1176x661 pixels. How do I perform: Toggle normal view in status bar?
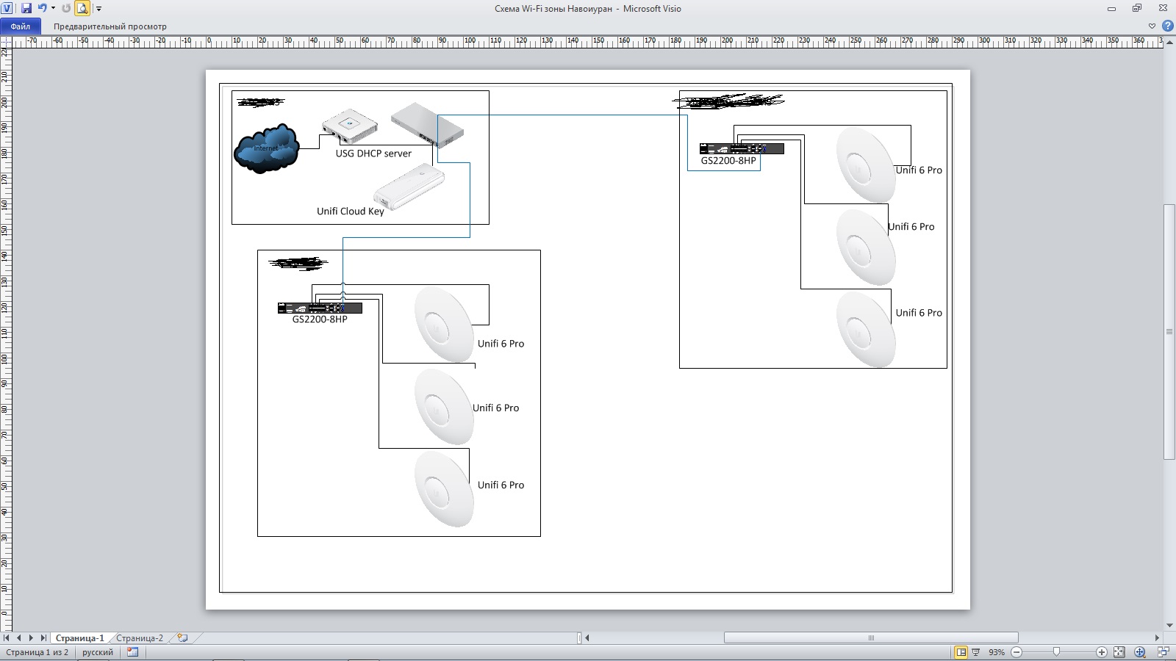pos(961,652)
